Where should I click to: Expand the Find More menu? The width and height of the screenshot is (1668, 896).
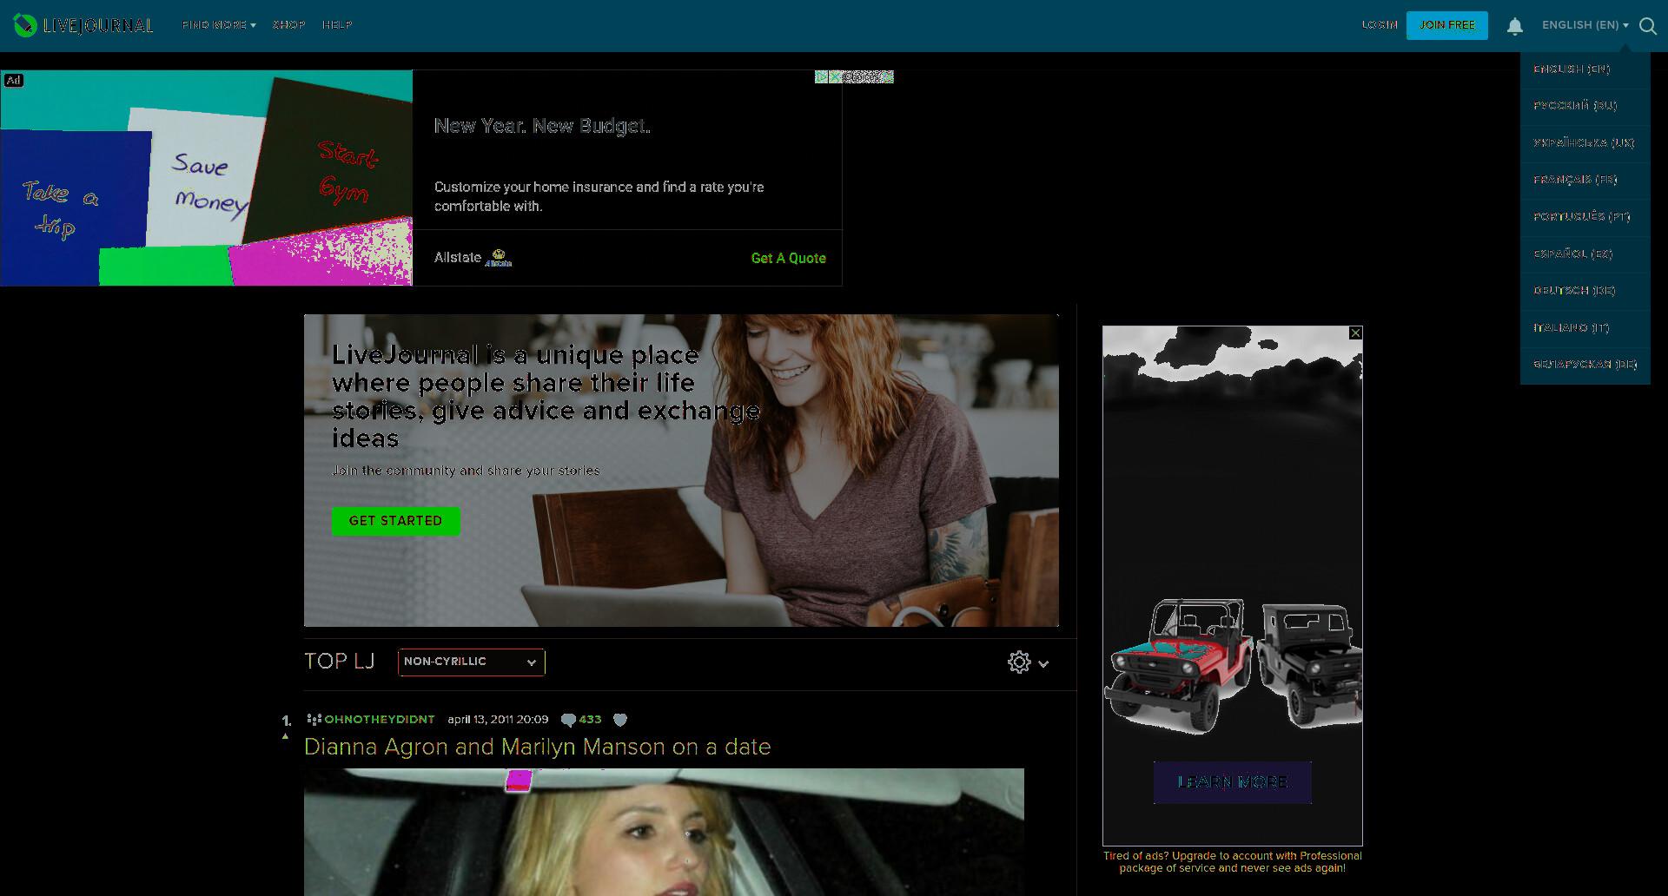coord(219,25)
